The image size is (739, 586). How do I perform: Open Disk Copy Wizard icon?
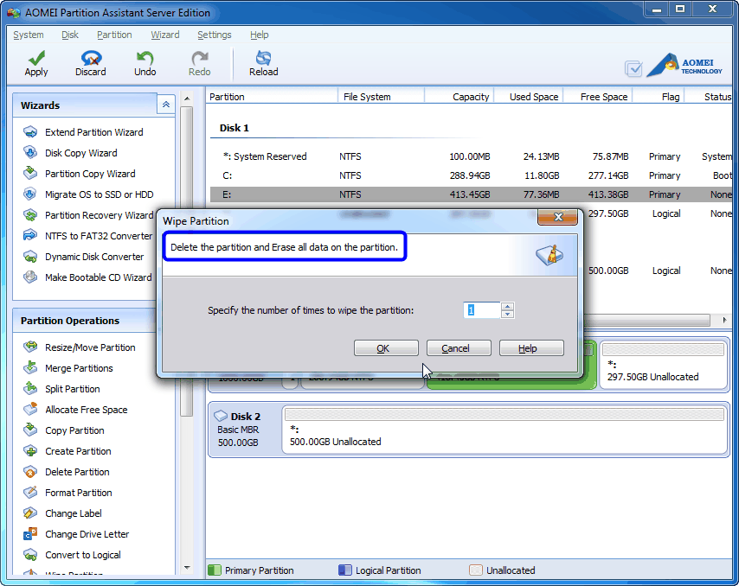(30, 152)
